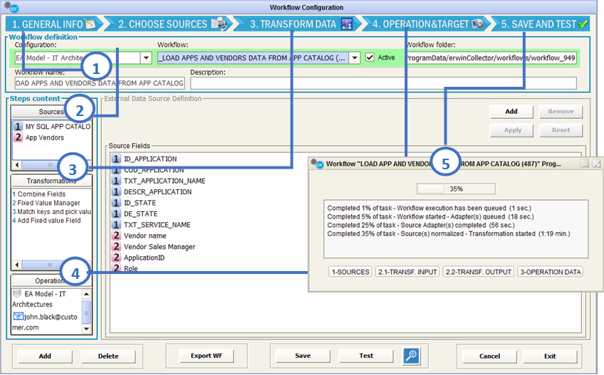This screenshot has width=604, height=375.
Task: Select Add Fixed value Field transformation
Action: point(46,221)
